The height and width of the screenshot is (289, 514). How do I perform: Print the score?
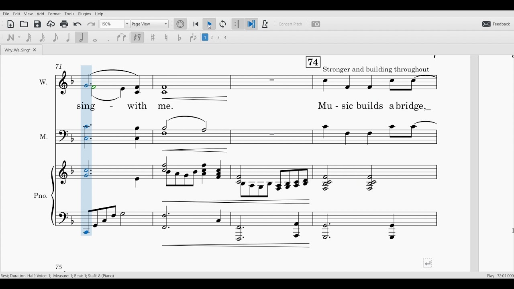64,24
